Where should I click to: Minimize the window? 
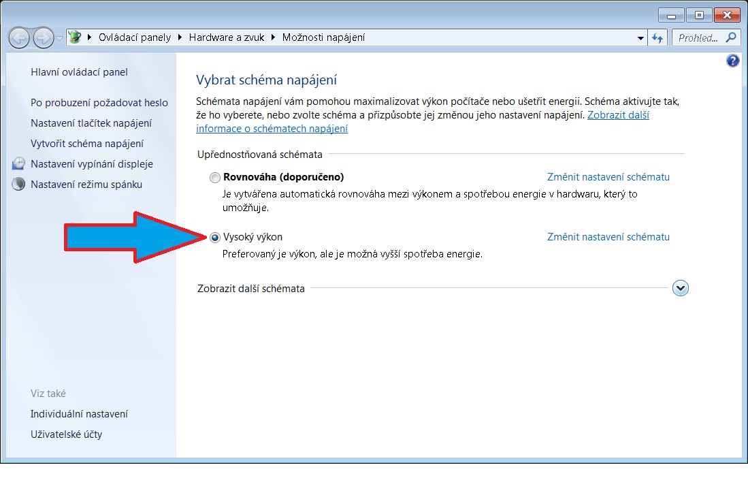671,15
